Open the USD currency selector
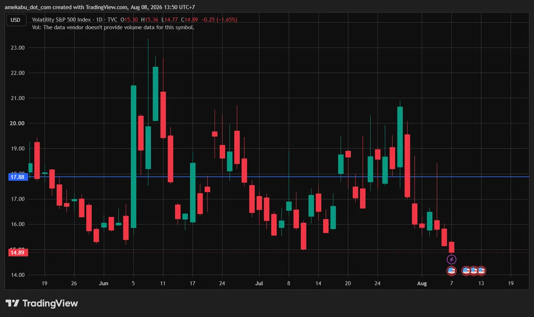 16,20
